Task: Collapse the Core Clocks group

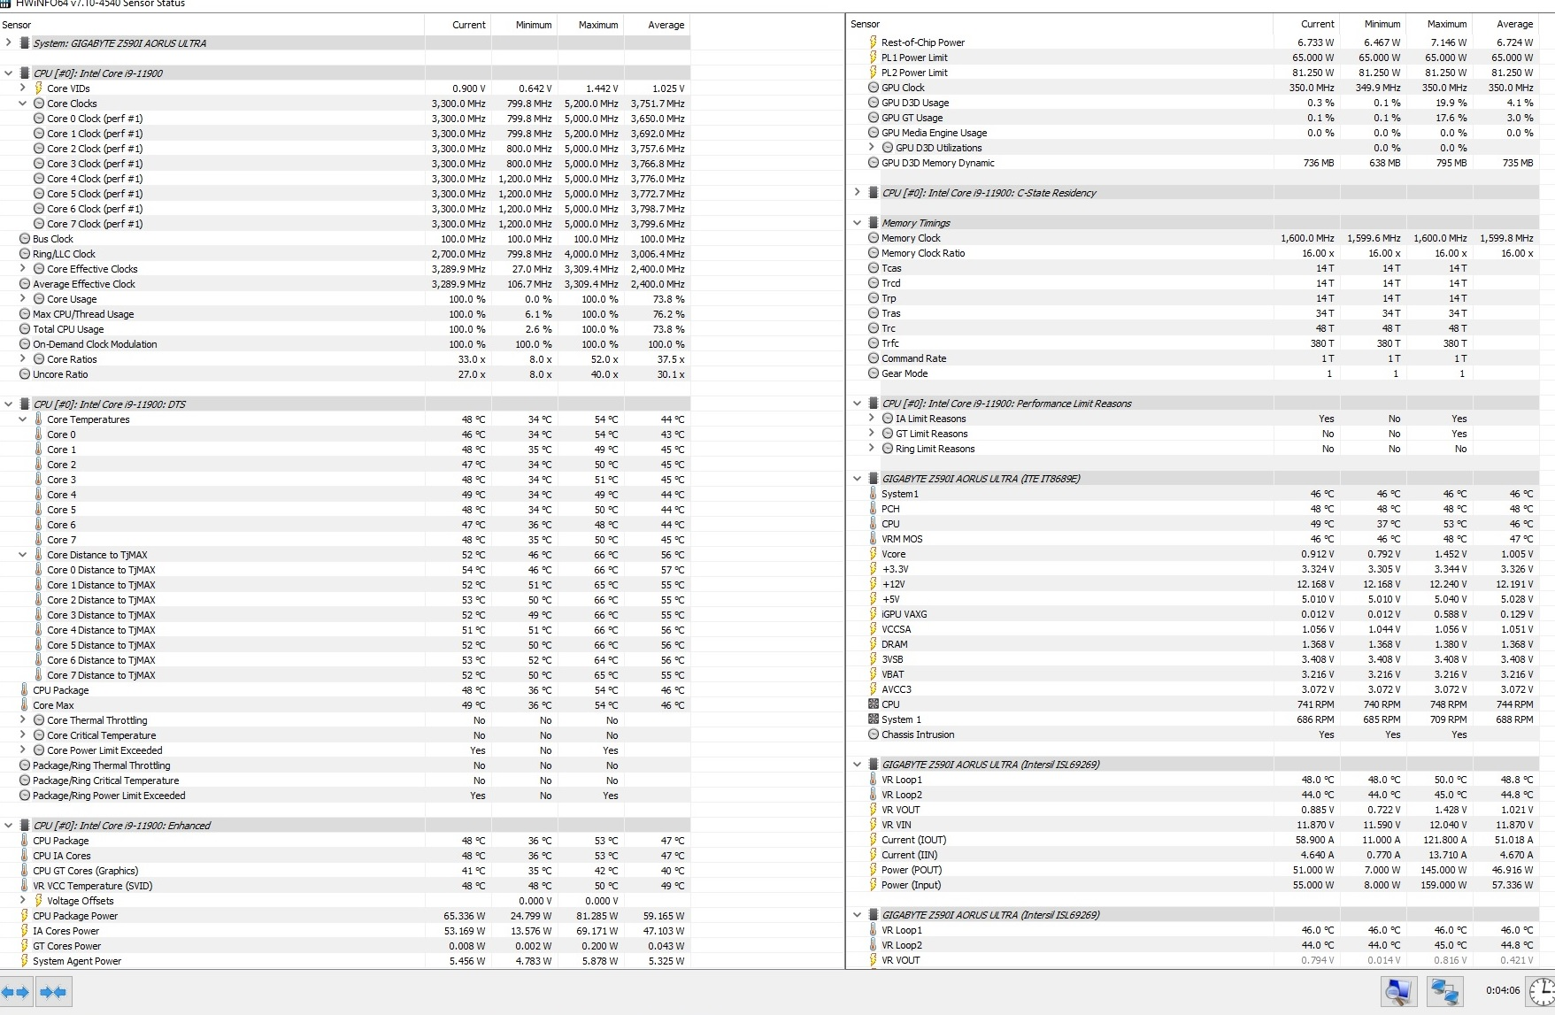Action: tap(23, 104)
